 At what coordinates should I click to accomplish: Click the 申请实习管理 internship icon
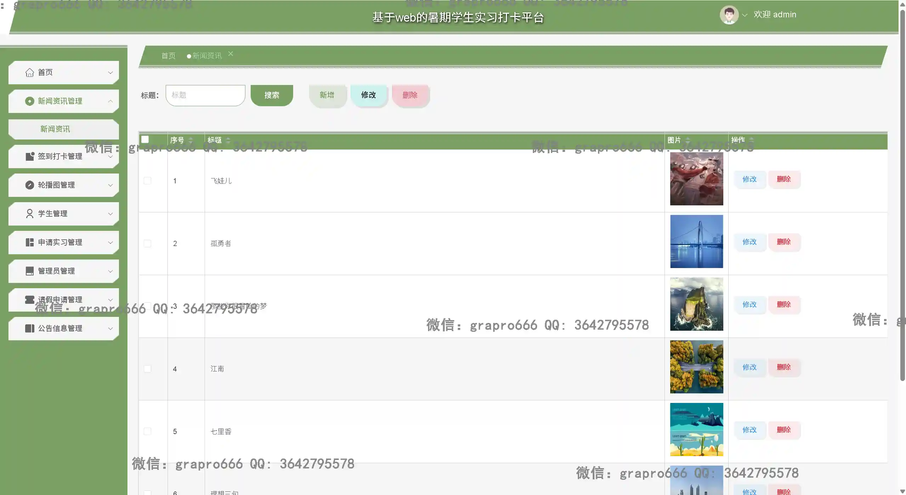coord(30,242)
